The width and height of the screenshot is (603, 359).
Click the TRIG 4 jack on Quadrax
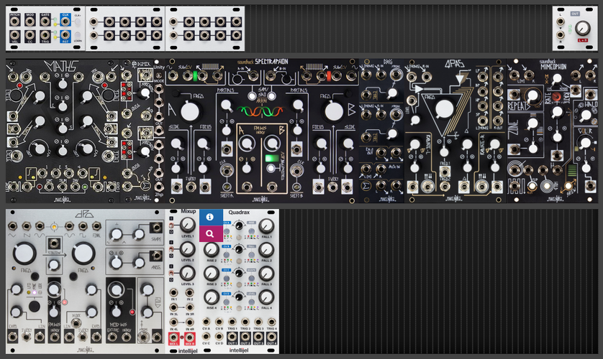coord(271,322)
